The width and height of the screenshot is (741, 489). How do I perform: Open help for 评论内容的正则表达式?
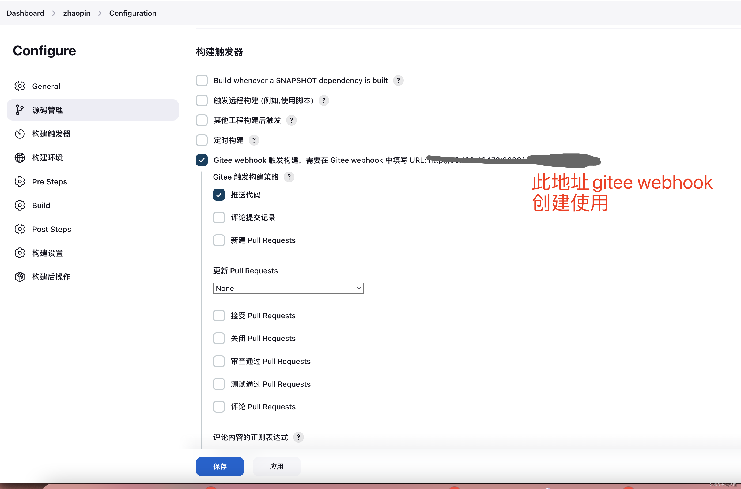click(298, 437)
